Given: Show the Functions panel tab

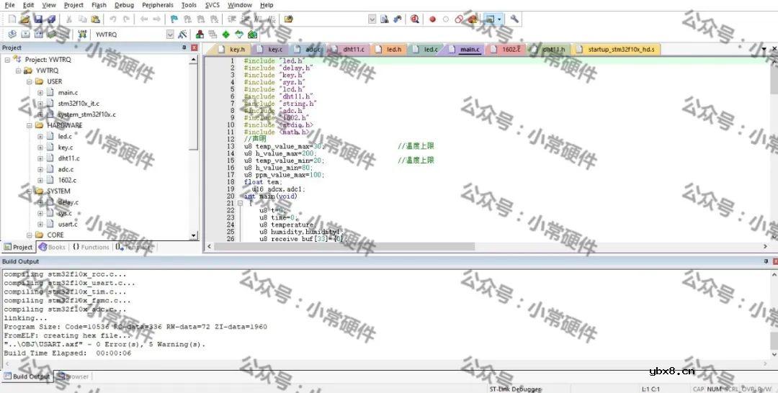Looking at the screenshot, I should click(x=91, y=247).
